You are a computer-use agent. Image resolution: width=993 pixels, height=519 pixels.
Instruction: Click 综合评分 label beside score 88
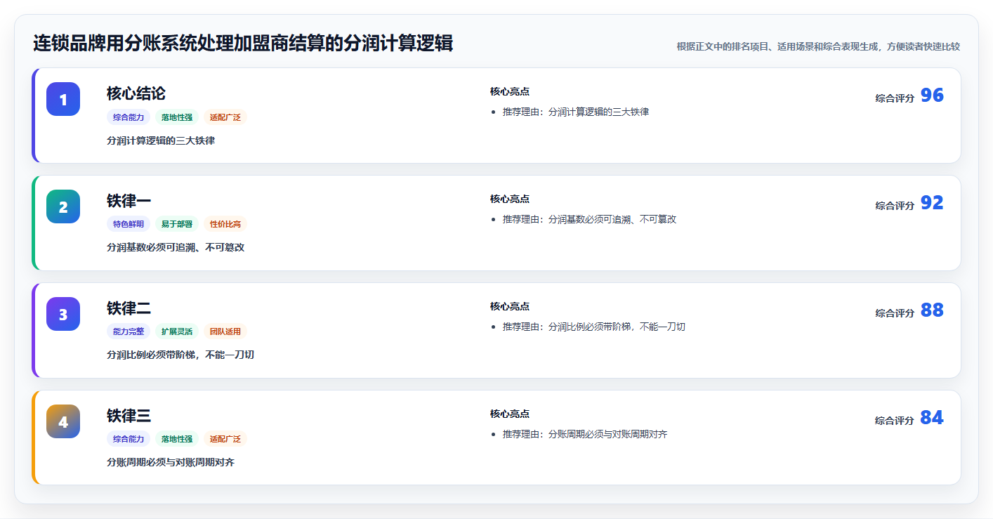(x=895, y=313)
